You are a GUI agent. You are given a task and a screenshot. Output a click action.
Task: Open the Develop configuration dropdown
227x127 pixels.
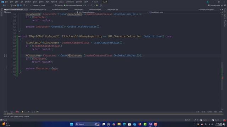[36, 6]
